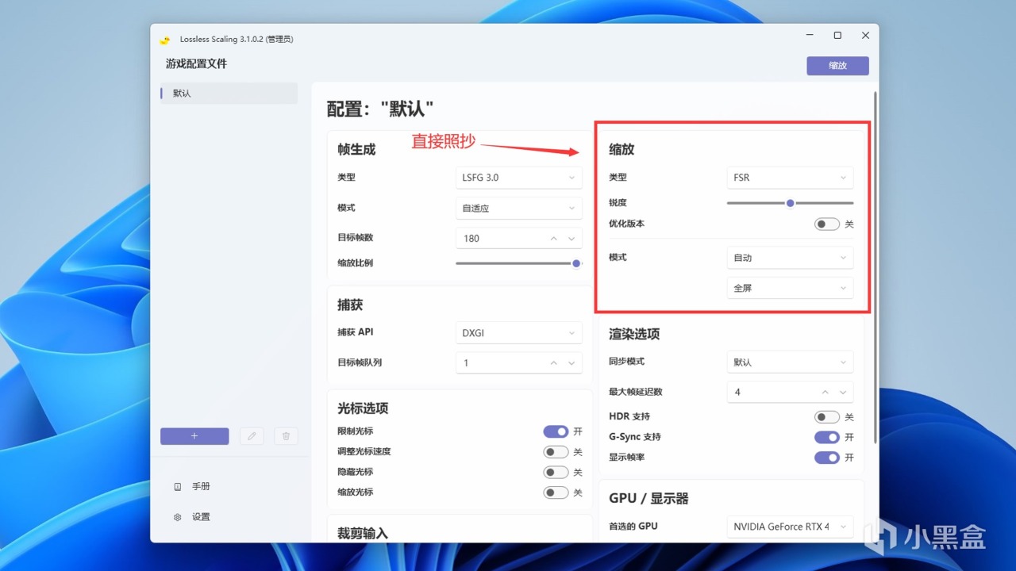Open the 同步模式 dropdown showing 默认
The height and width of the screenshot is (571, 1016).
click(791, 362)
